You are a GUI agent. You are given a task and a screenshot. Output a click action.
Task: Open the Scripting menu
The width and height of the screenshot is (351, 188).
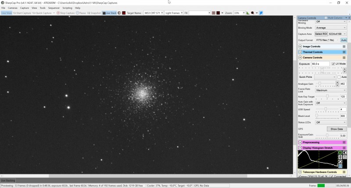pyautogui.click(x=67, y=8)
